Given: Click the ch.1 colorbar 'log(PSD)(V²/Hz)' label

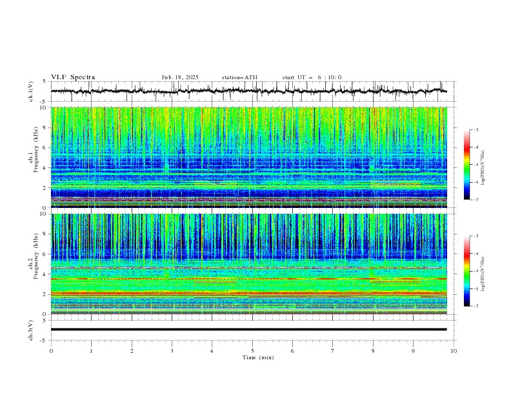Looking at the screenshot, I should pos(483,168).
